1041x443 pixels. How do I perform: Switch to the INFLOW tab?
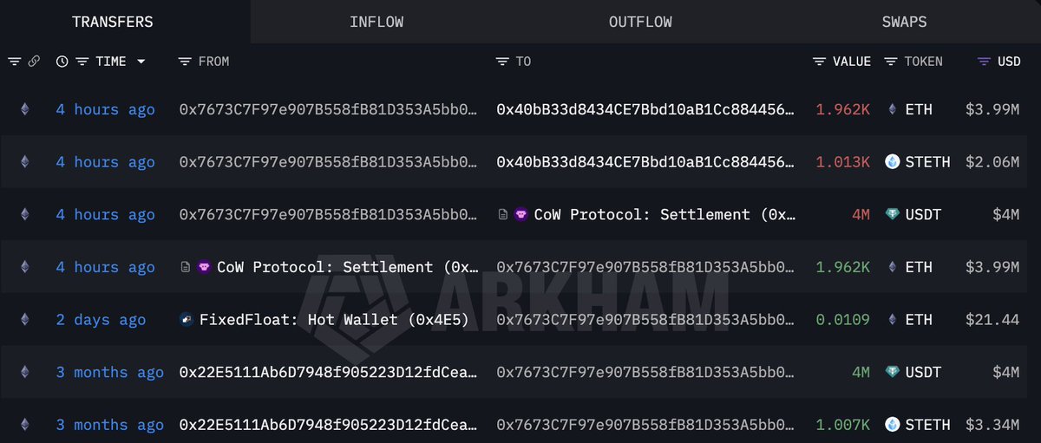[x=376, y=22]
